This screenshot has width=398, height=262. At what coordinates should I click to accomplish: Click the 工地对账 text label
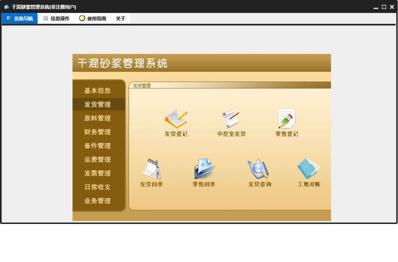(x=309, y=184)
